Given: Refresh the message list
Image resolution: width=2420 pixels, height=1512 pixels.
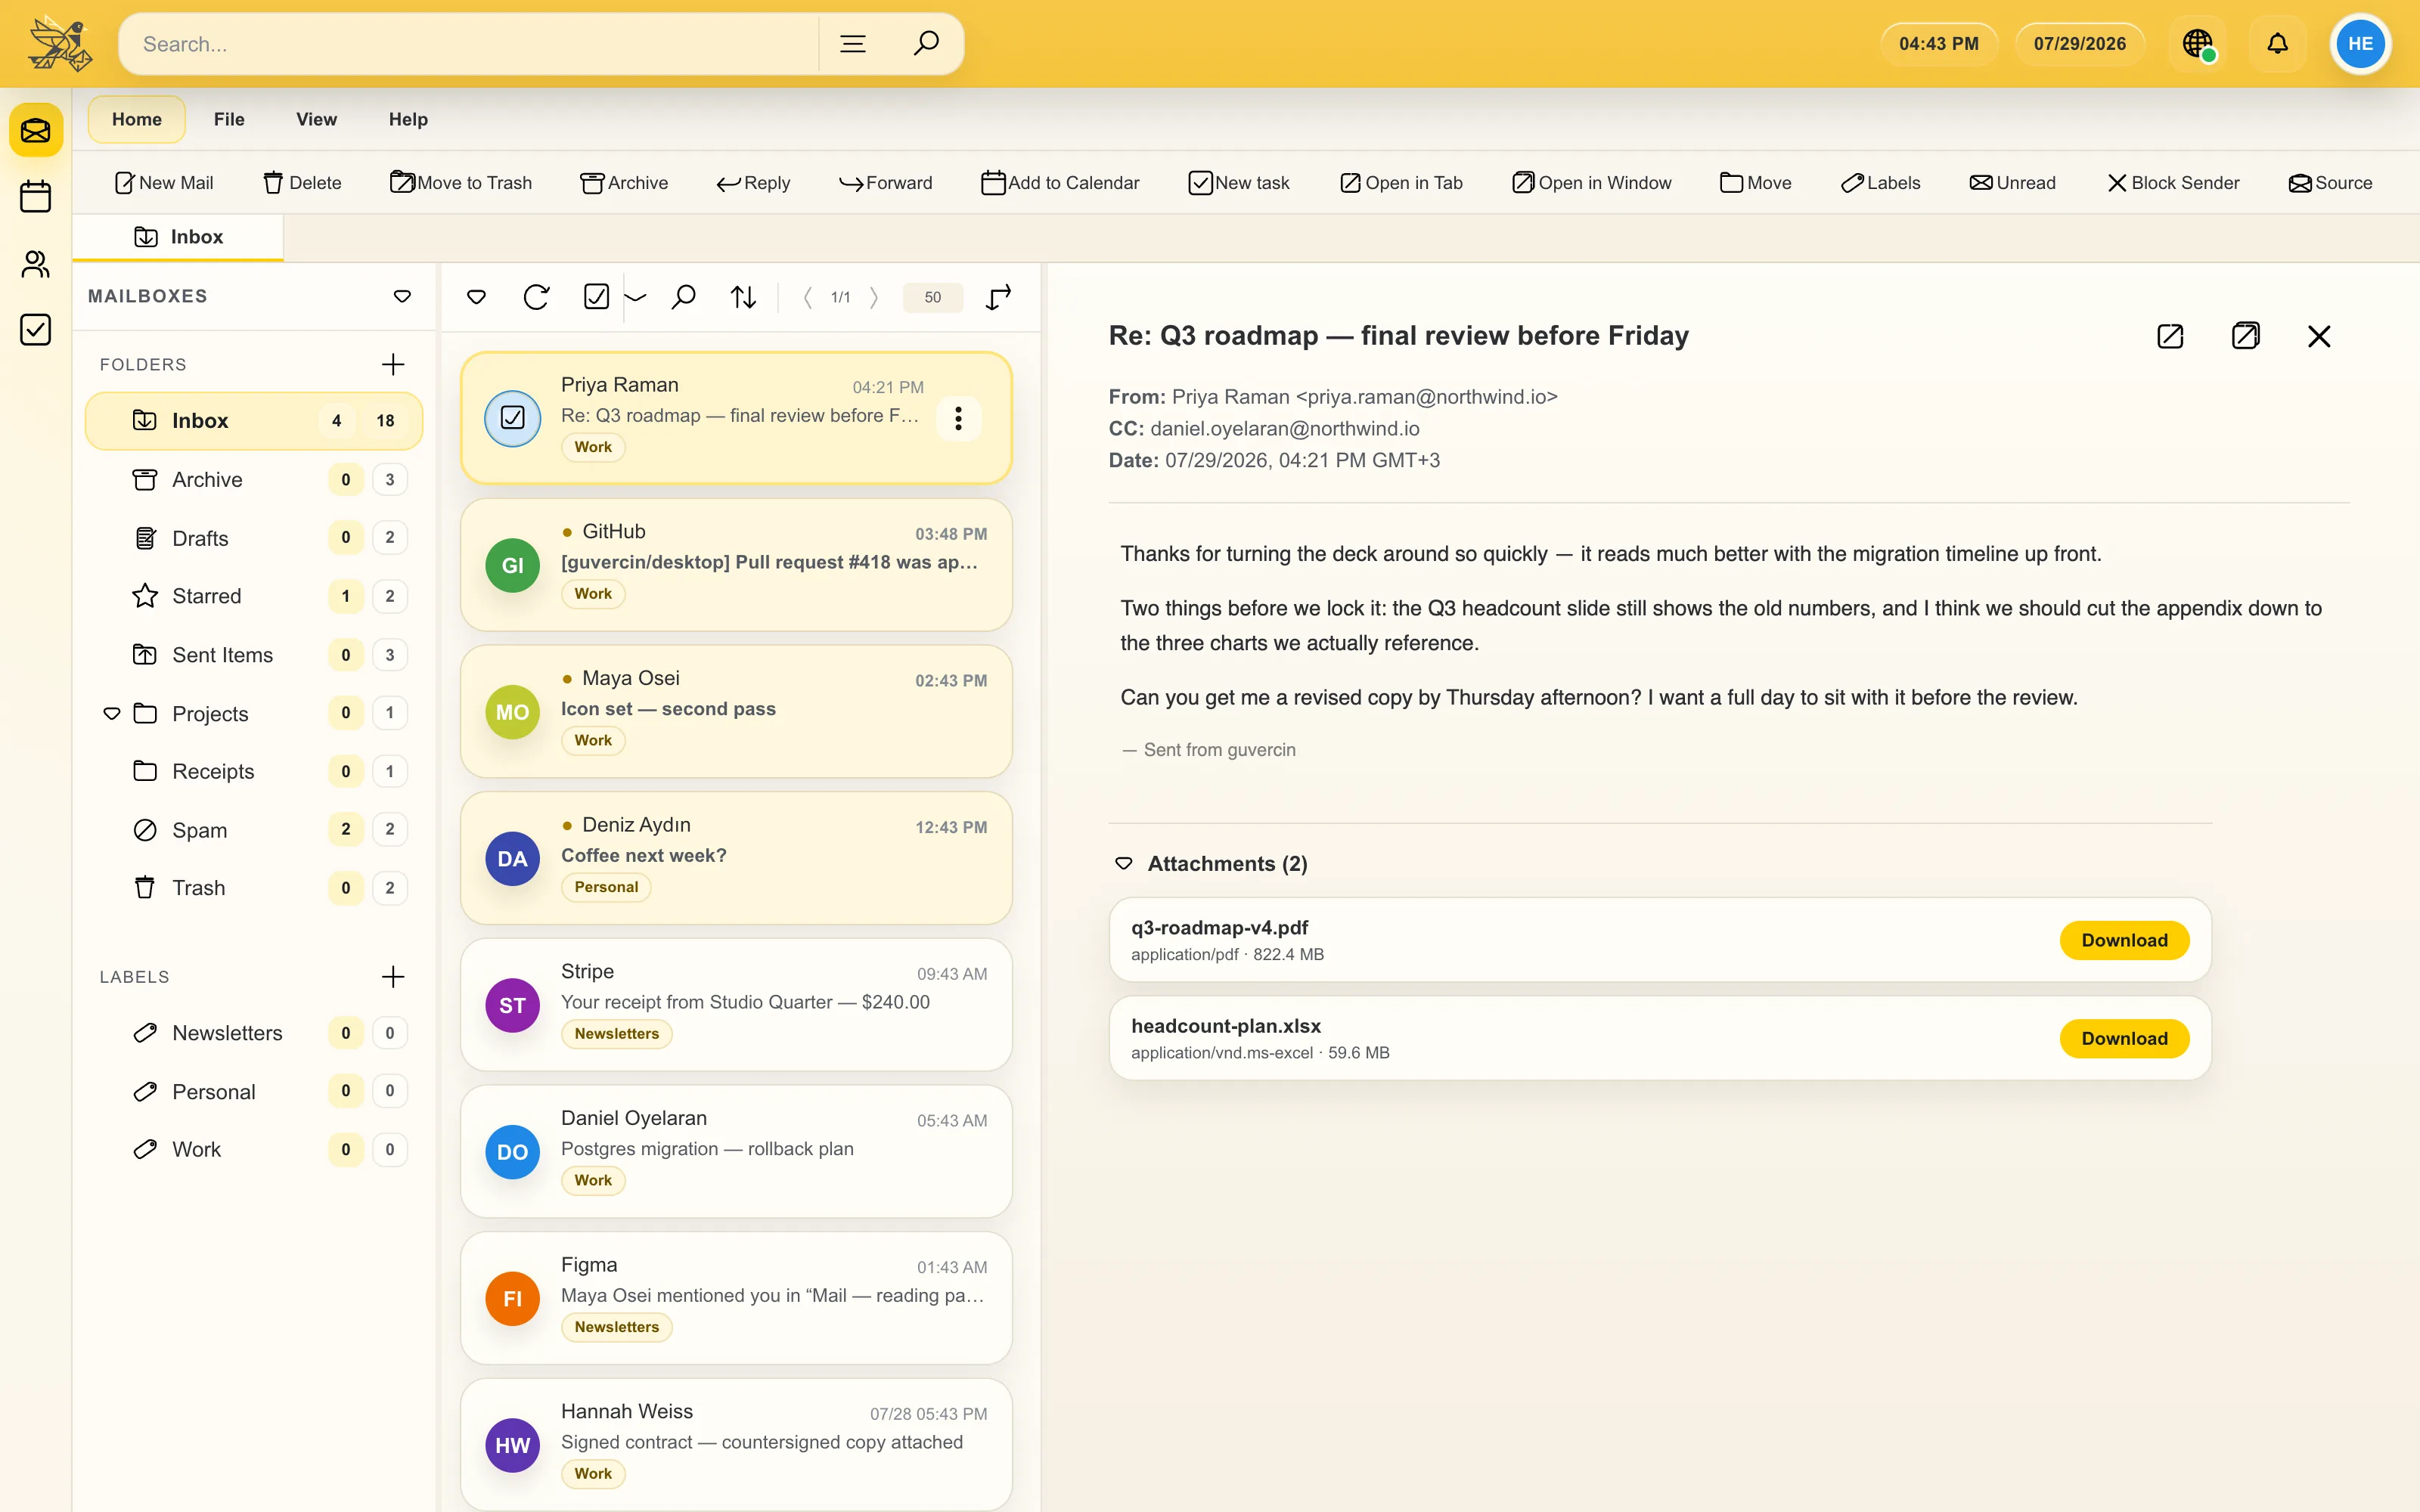Looking at the screenshot, I should tap(536, 297).
